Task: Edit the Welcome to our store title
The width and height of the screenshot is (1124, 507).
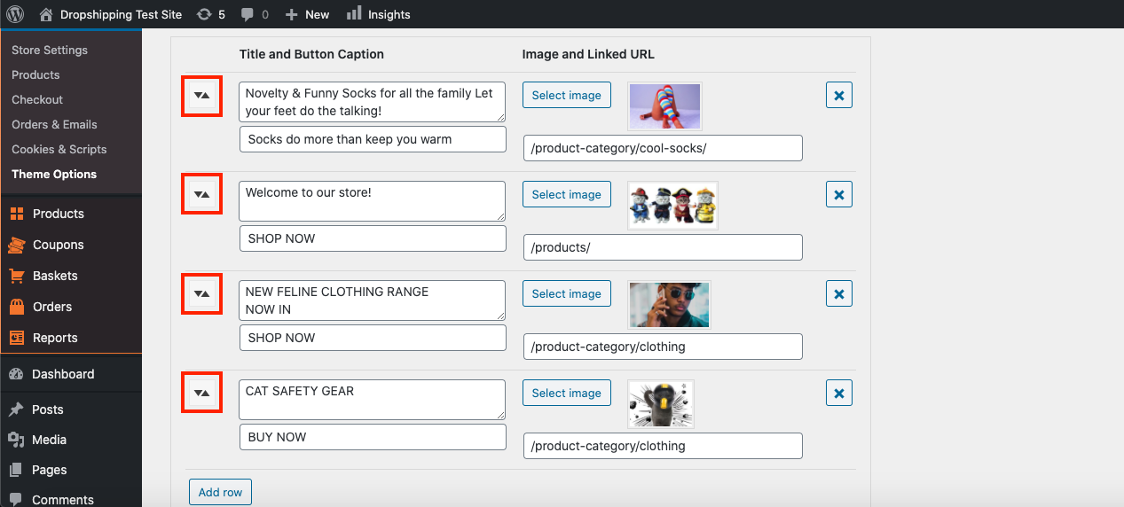Action: tap(373, 201)
